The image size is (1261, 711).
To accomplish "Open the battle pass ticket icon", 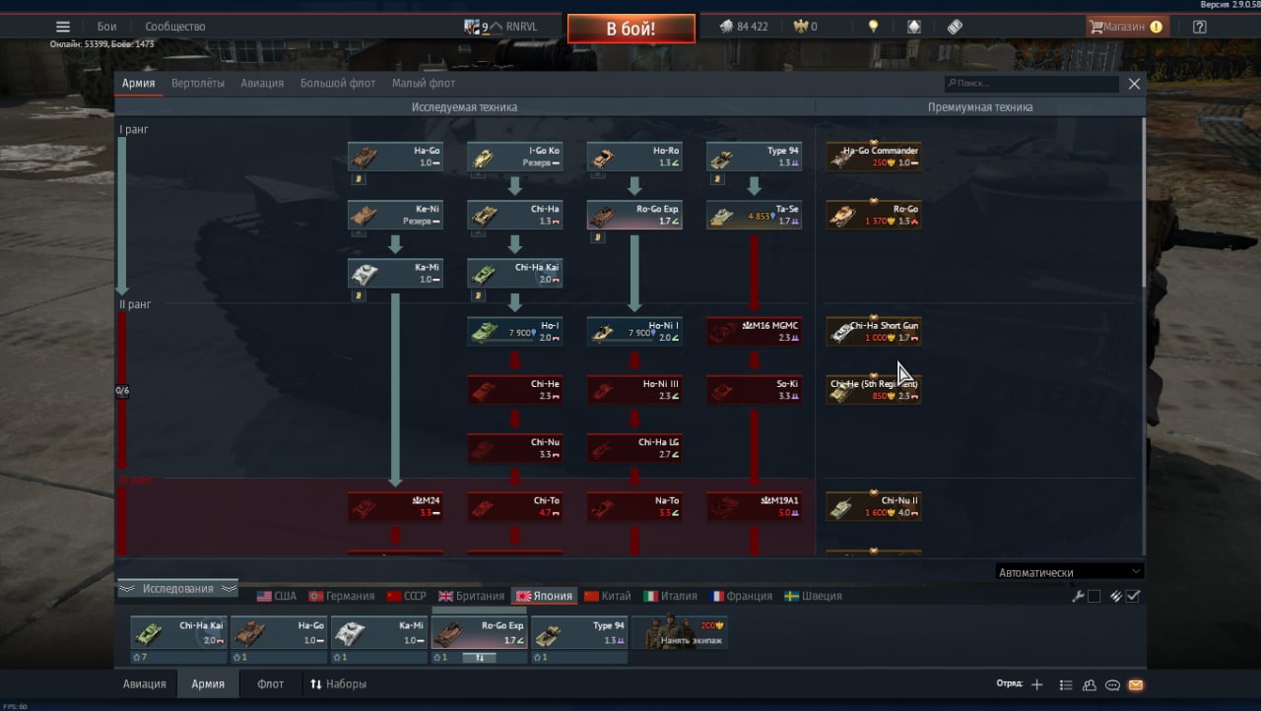I will tap(955, 27).
